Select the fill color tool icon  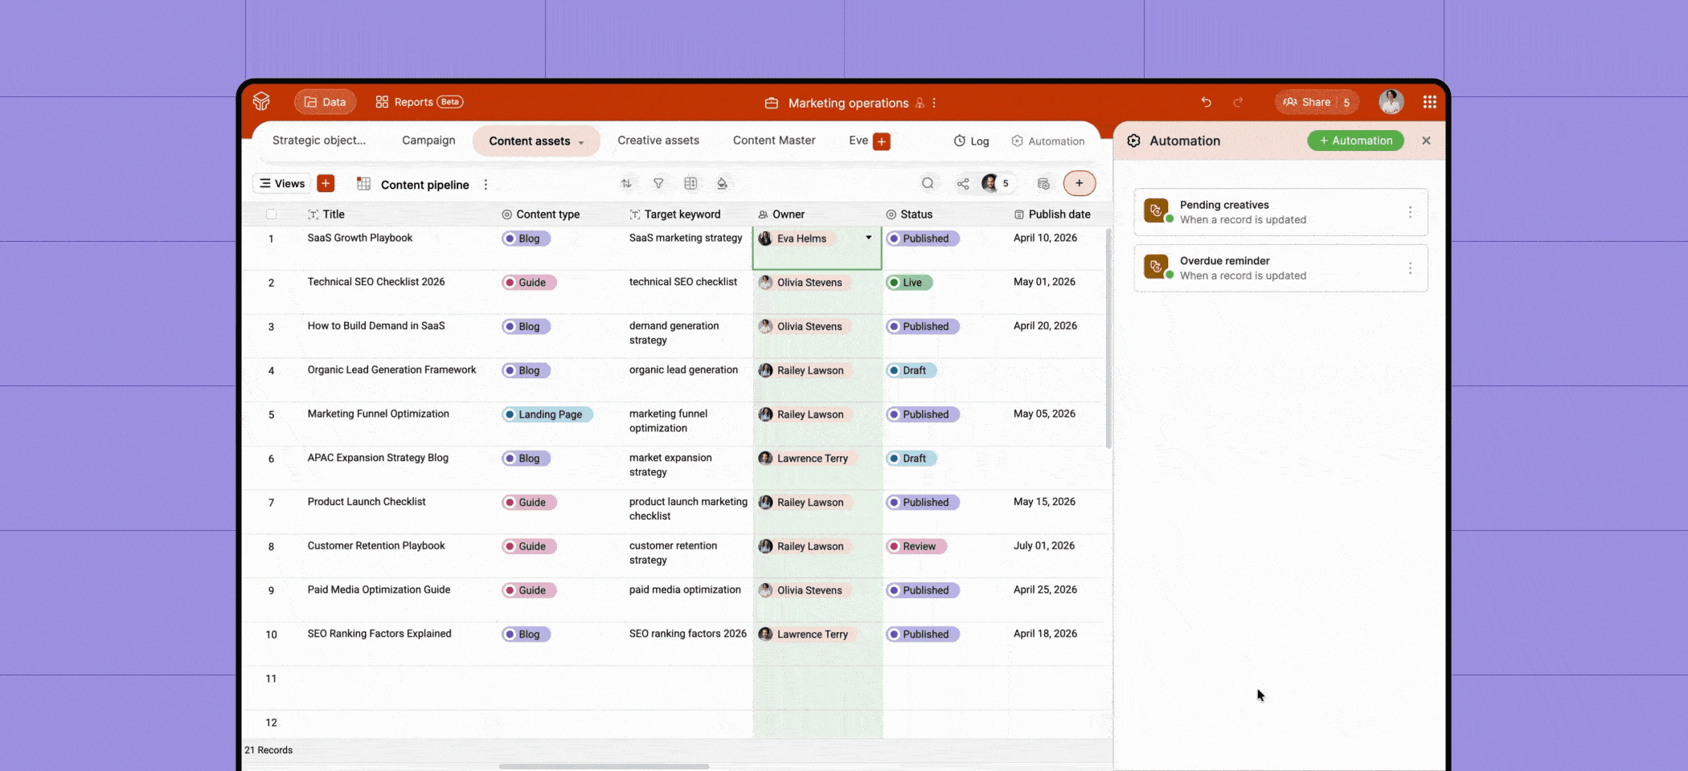tap(723, 183)
